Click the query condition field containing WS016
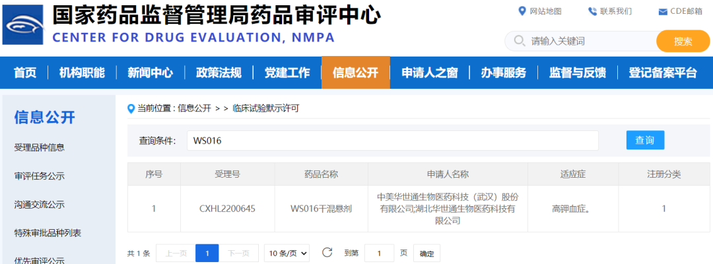The height and width of the screenshot is (264, 713). point(392,141)
